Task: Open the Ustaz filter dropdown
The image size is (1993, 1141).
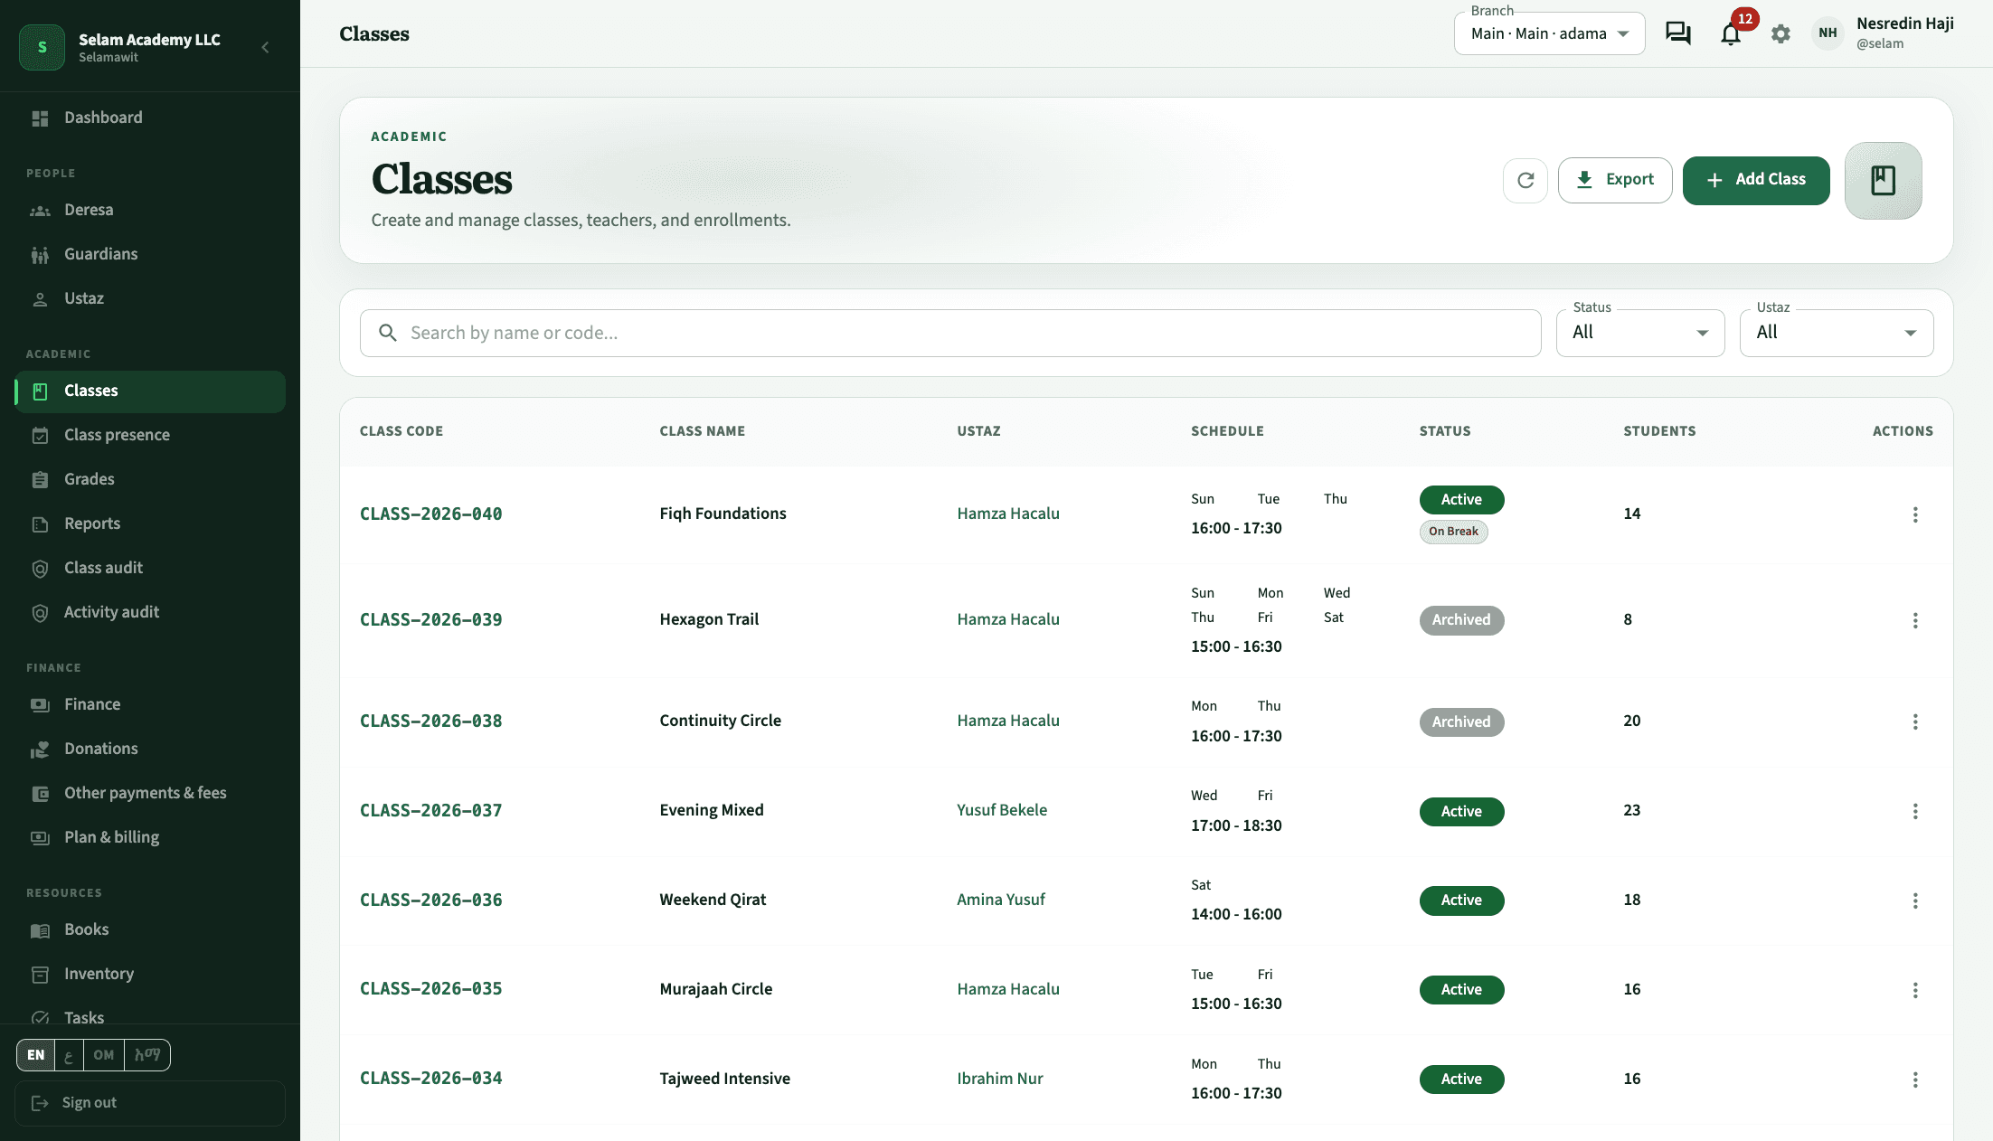Action: (1837, 333)
